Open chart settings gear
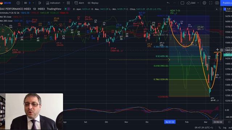Image resolution: width=232 pixels, height=130 pixels. [204, 3]
